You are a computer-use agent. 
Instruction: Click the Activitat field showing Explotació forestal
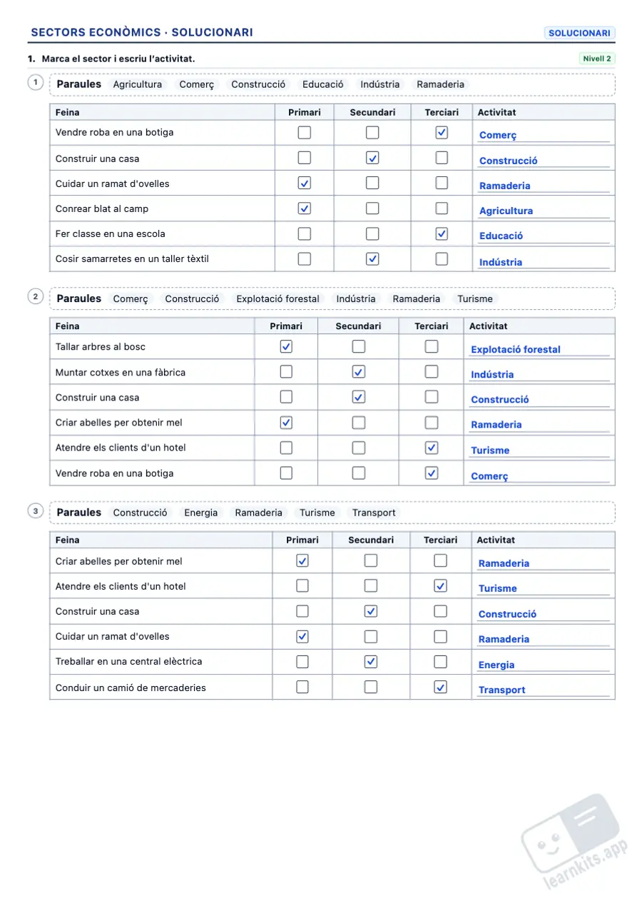point(540,349)
